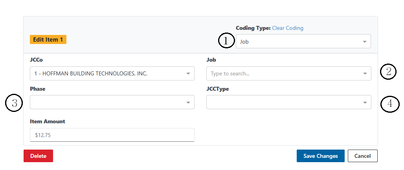This screenshot has height=170, width=404.
Task: Click the Save Changes button
Action: click(x=320, y=156)
